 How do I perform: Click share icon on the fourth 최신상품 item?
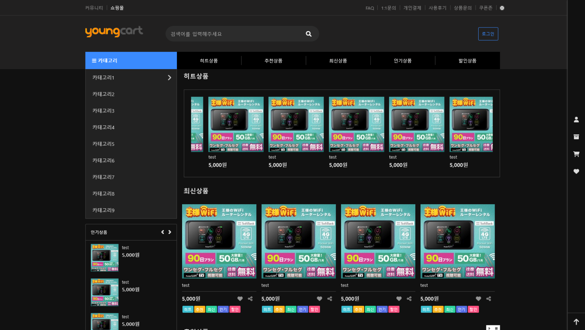[488, 299]
